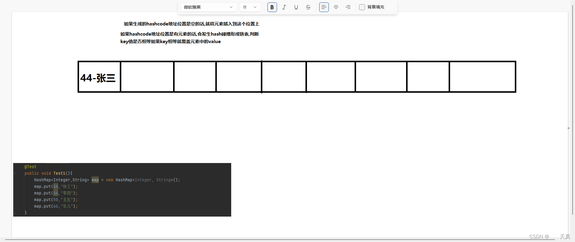Select align right option

click(348, 7)
